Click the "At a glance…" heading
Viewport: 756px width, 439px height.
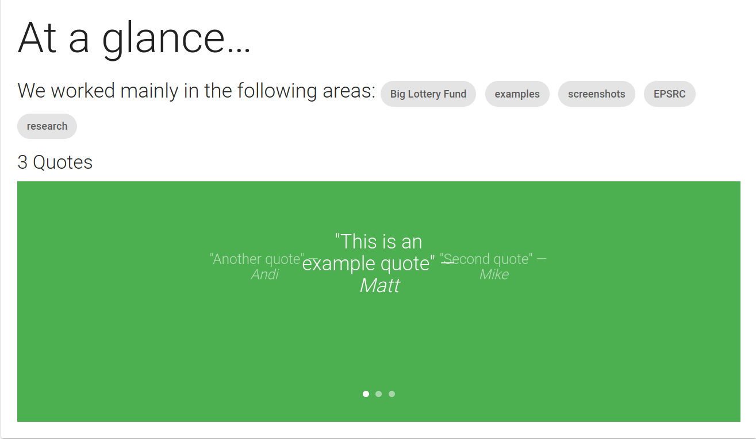click(134, 39)
